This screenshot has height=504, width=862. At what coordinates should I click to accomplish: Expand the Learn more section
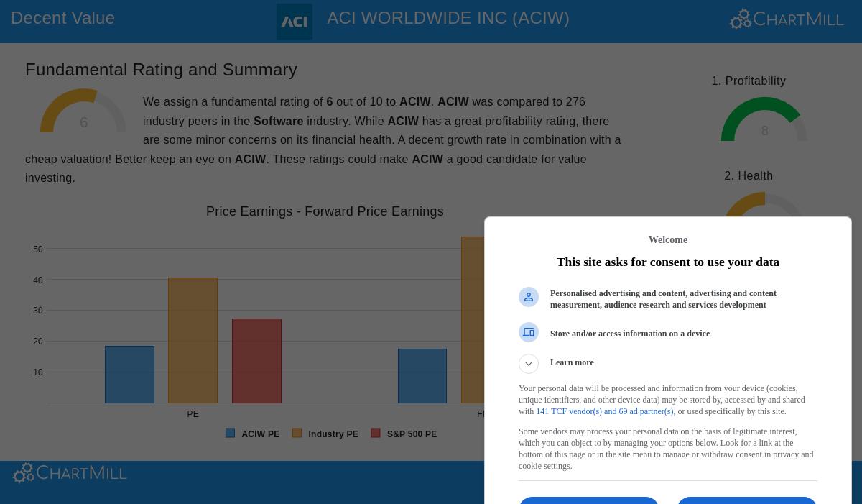click(529, 364)
